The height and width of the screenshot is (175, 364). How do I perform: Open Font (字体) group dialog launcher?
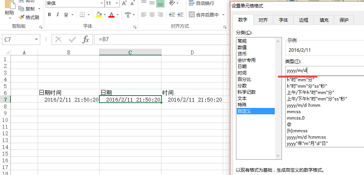pos(135,27)
